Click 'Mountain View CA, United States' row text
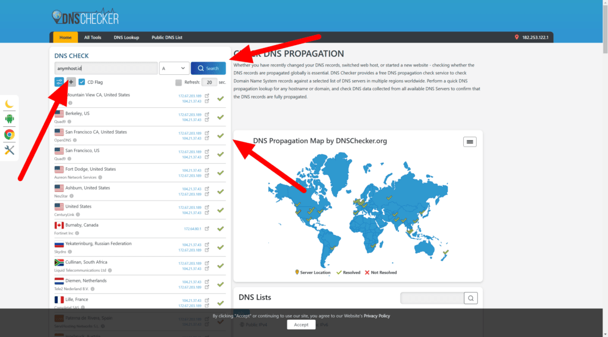 tap(98, 94)
